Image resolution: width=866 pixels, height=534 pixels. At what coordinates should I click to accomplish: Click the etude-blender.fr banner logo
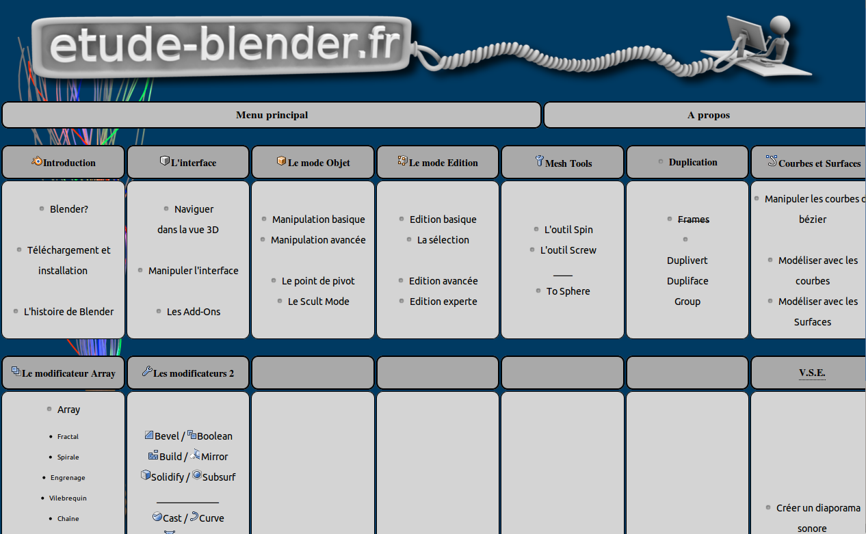[x=219, y=46]
